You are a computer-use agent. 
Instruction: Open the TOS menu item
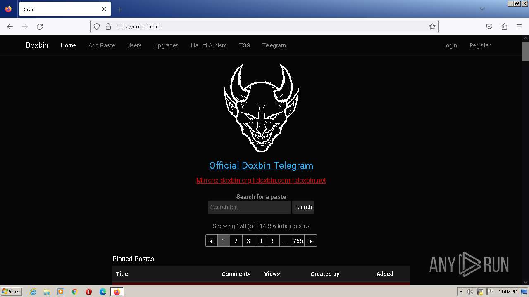point(245,45)
